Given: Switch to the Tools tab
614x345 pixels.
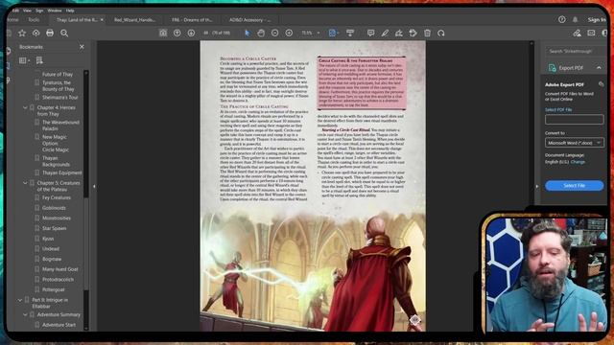Looking at the screenshot, I should pyautogui.click(x=34, y=19).
